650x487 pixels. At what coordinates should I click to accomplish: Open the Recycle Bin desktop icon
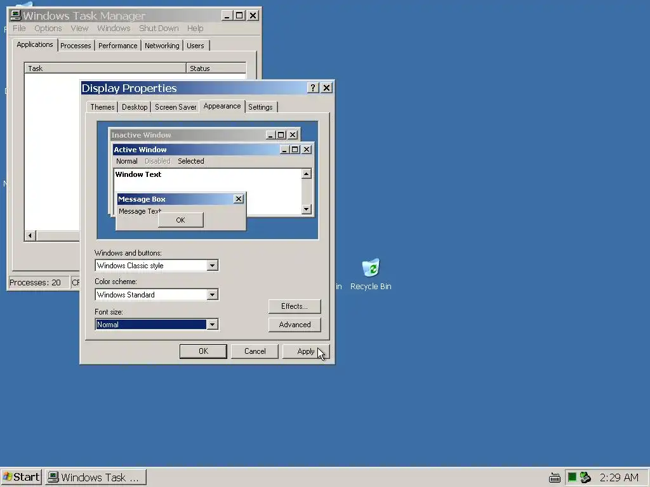tap(371, 274)
